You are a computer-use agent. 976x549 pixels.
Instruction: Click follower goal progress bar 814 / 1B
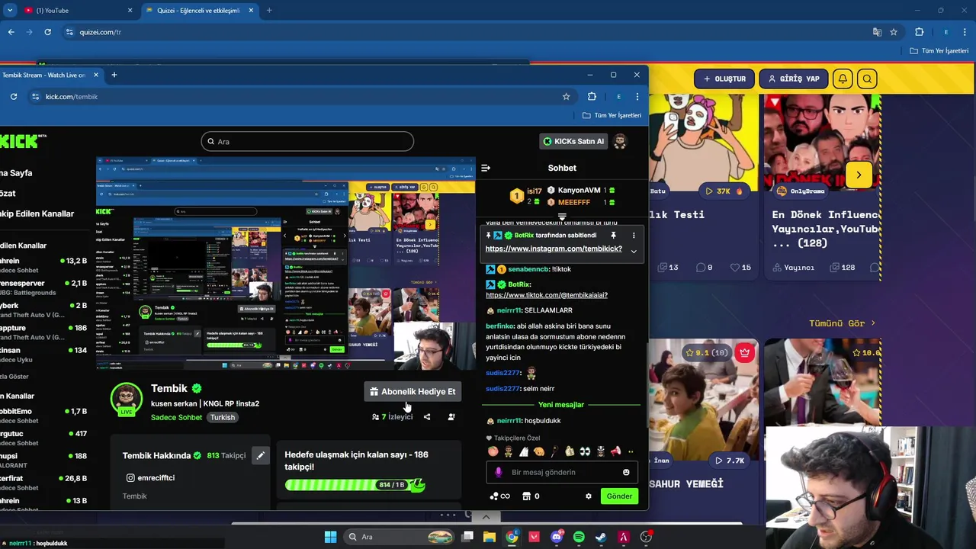click(355, 485)
